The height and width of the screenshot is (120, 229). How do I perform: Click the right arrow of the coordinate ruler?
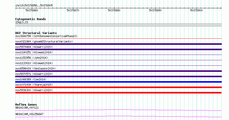coord(221,8)
